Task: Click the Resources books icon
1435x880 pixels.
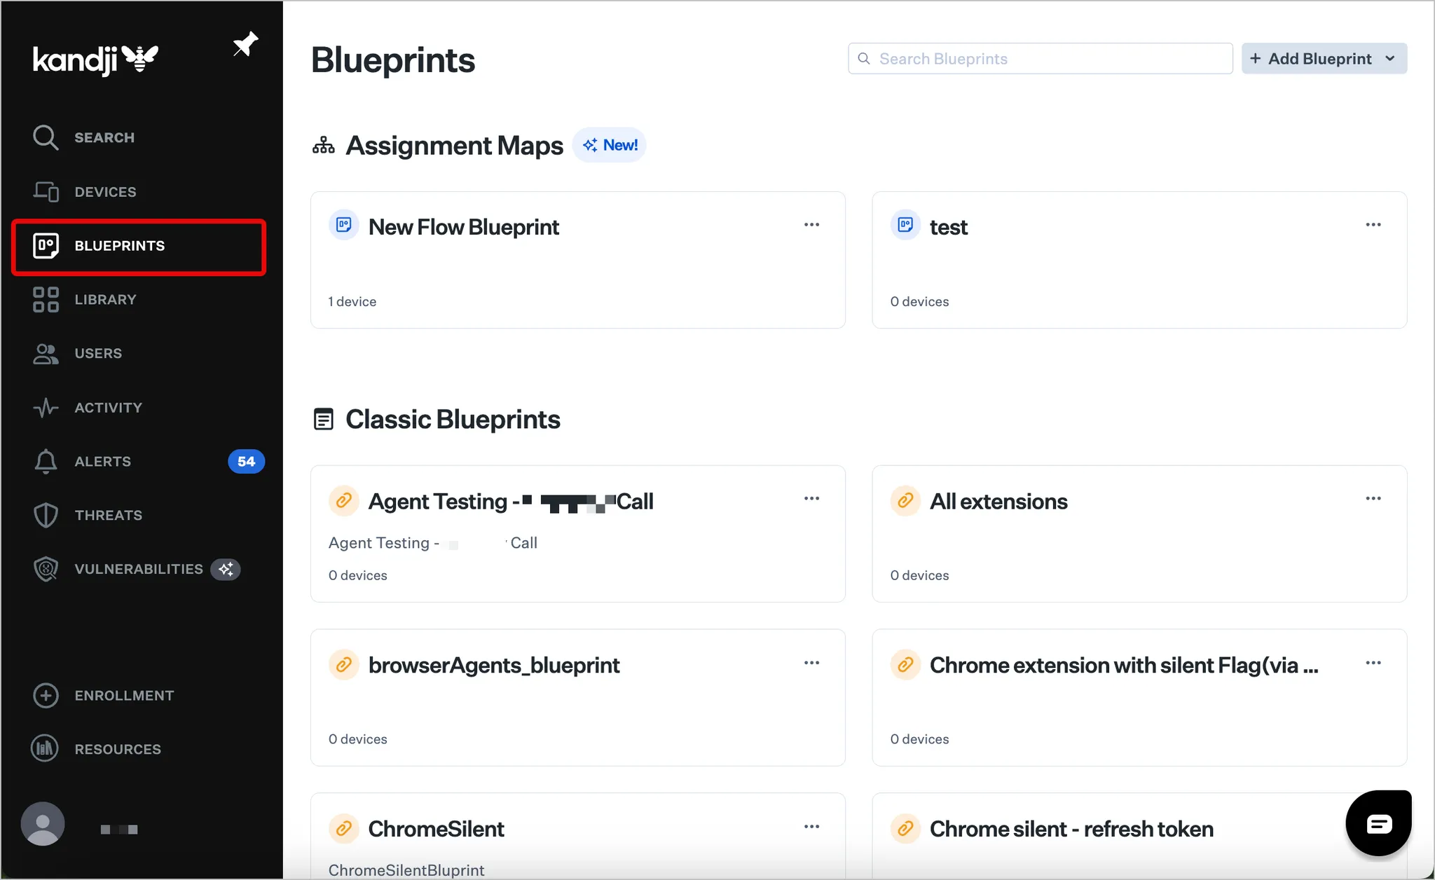Action: click(x=46, y=749)
